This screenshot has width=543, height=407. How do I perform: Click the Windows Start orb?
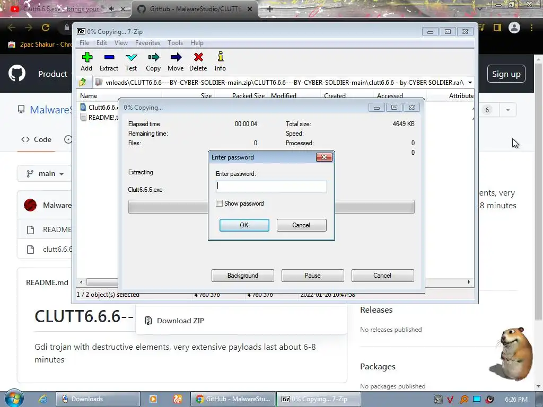pos(14,399)
